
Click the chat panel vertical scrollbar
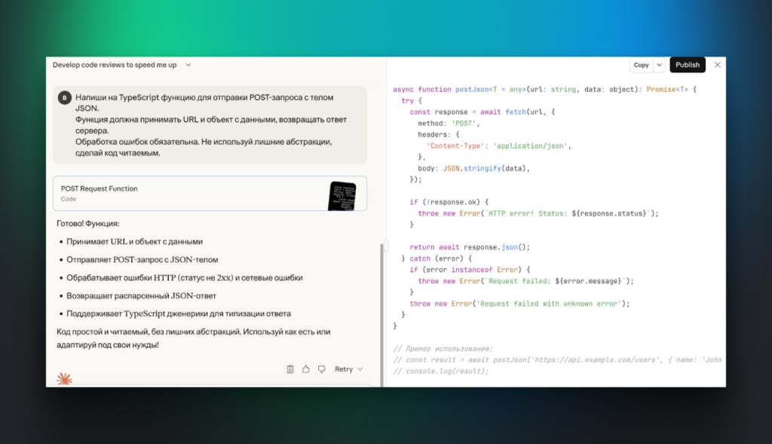point(381,317)
